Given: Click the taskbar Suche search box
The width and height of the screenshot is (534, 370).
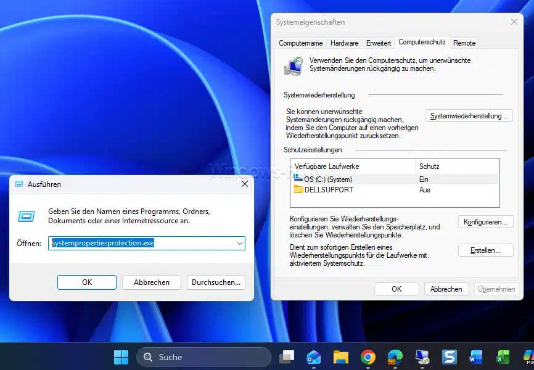Looking at the screenshot, I should click(204, 357).
